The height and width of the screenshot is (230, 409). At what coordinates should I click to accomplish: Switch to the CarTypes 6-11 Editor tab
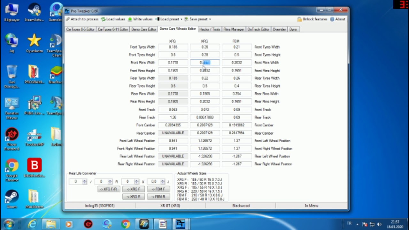click(x=113, y=29)
